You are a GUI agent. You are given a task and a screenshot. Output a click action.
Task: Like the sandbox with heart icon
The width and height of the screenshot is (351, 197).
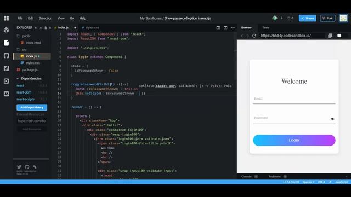[x=289, y=18]
